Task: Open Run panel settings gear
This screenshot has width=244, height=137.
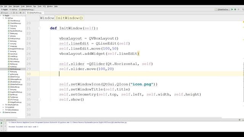Action: click(240, 120)
